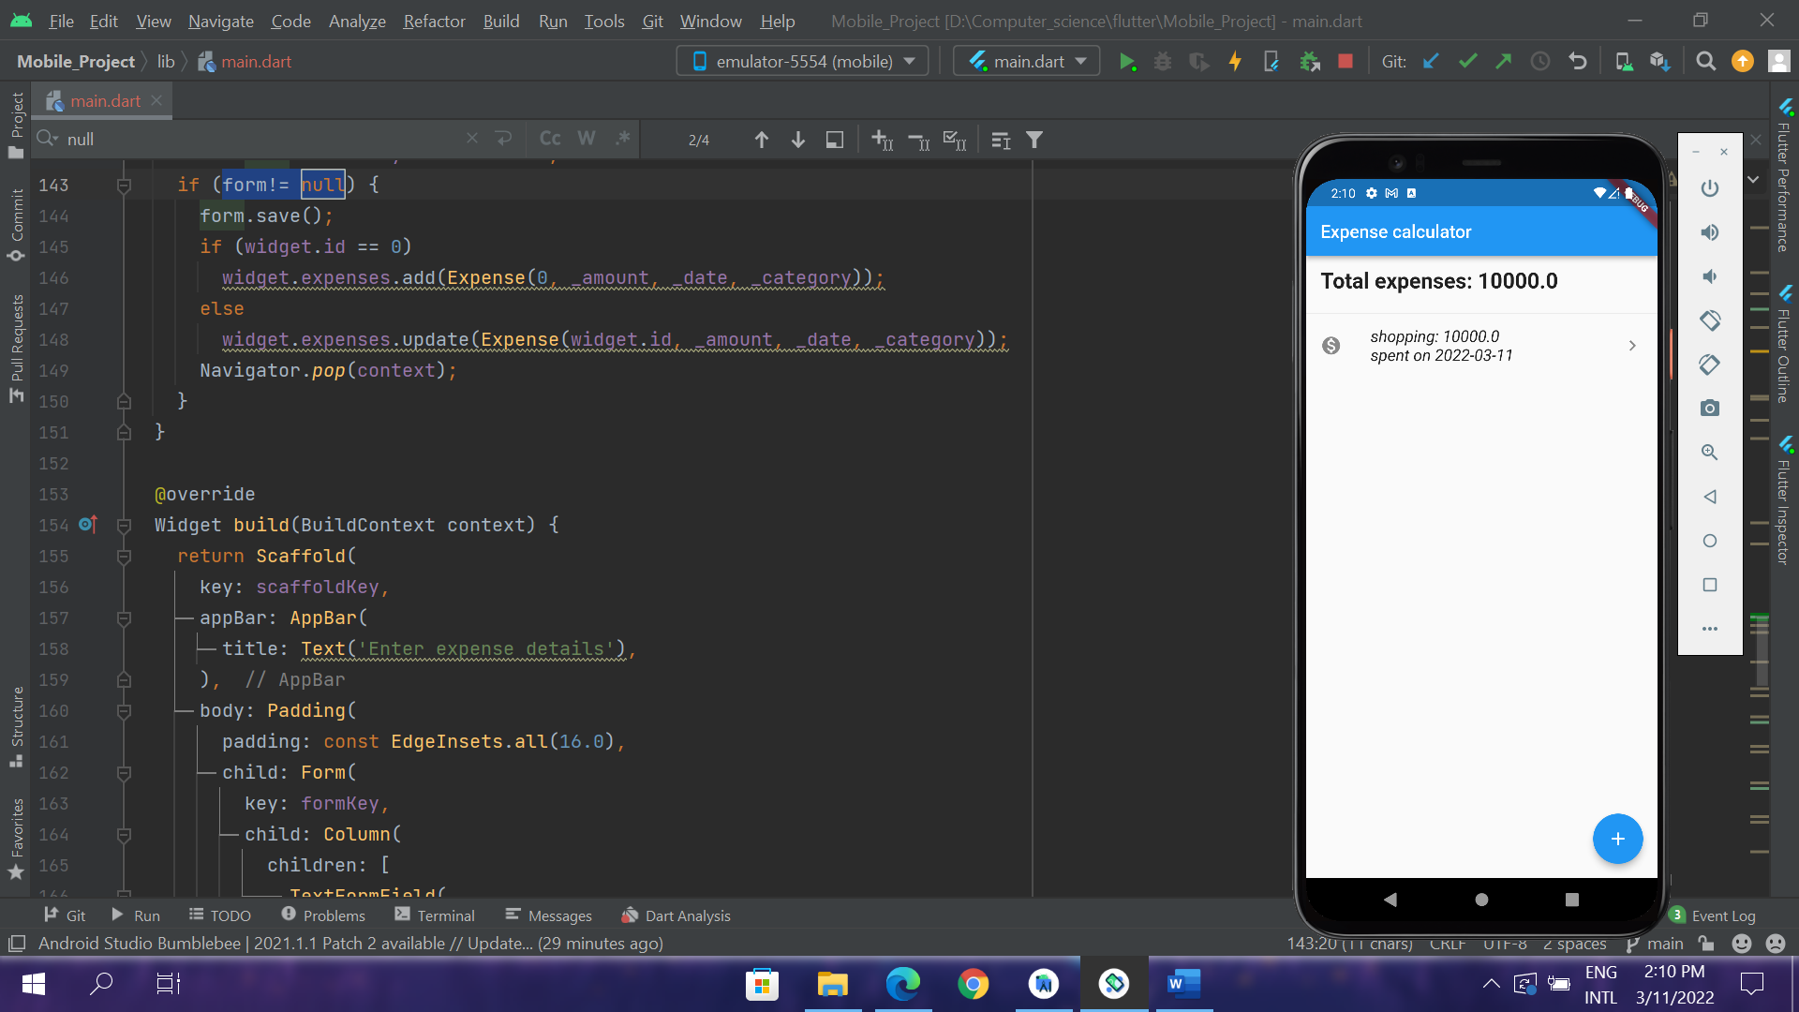The image size is (1799, 1012).
Task: Open Git show history clock icon
Action: [x=1540, y=62]
